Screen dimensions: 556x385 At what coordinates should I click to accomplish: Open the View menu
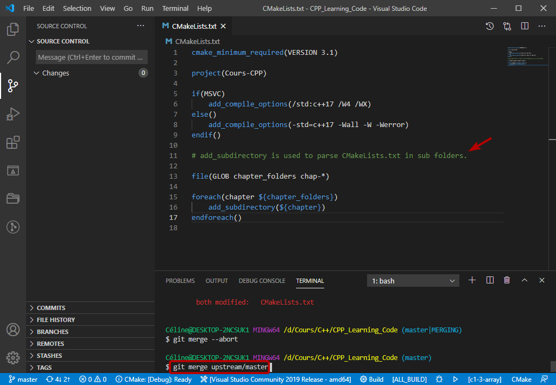(x=108, y=8)
